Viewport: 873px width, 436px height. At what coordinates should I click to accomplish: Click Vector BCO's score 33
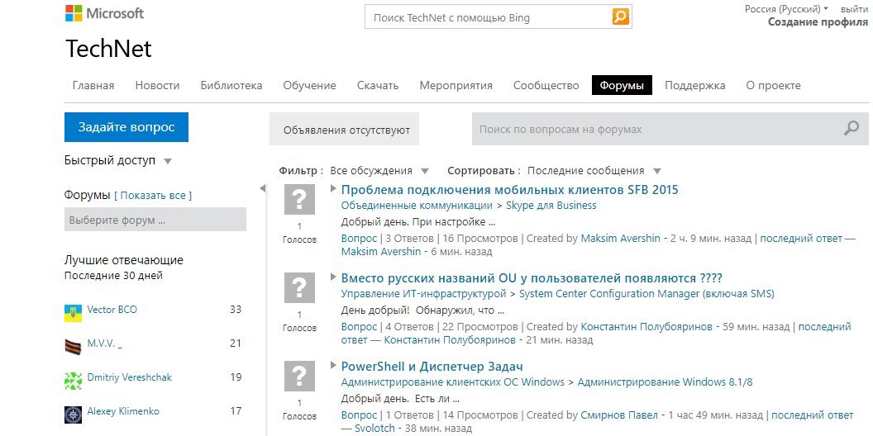coord(236,310)
